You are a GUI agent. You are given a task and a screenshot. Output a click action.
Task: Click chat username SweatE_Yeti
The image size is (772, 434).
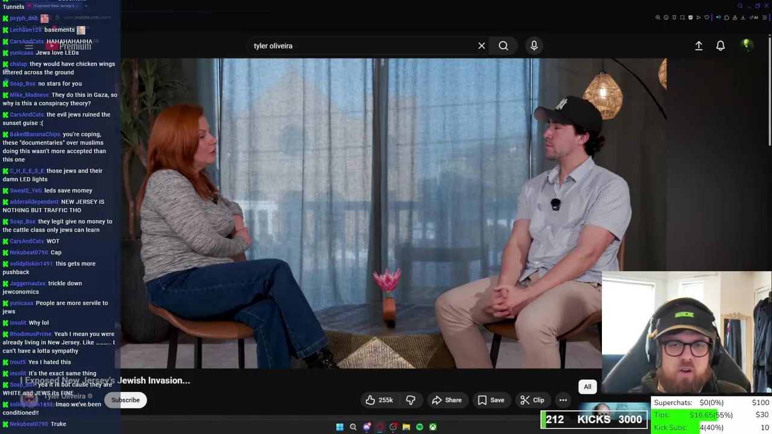click(x=25, y=190)
